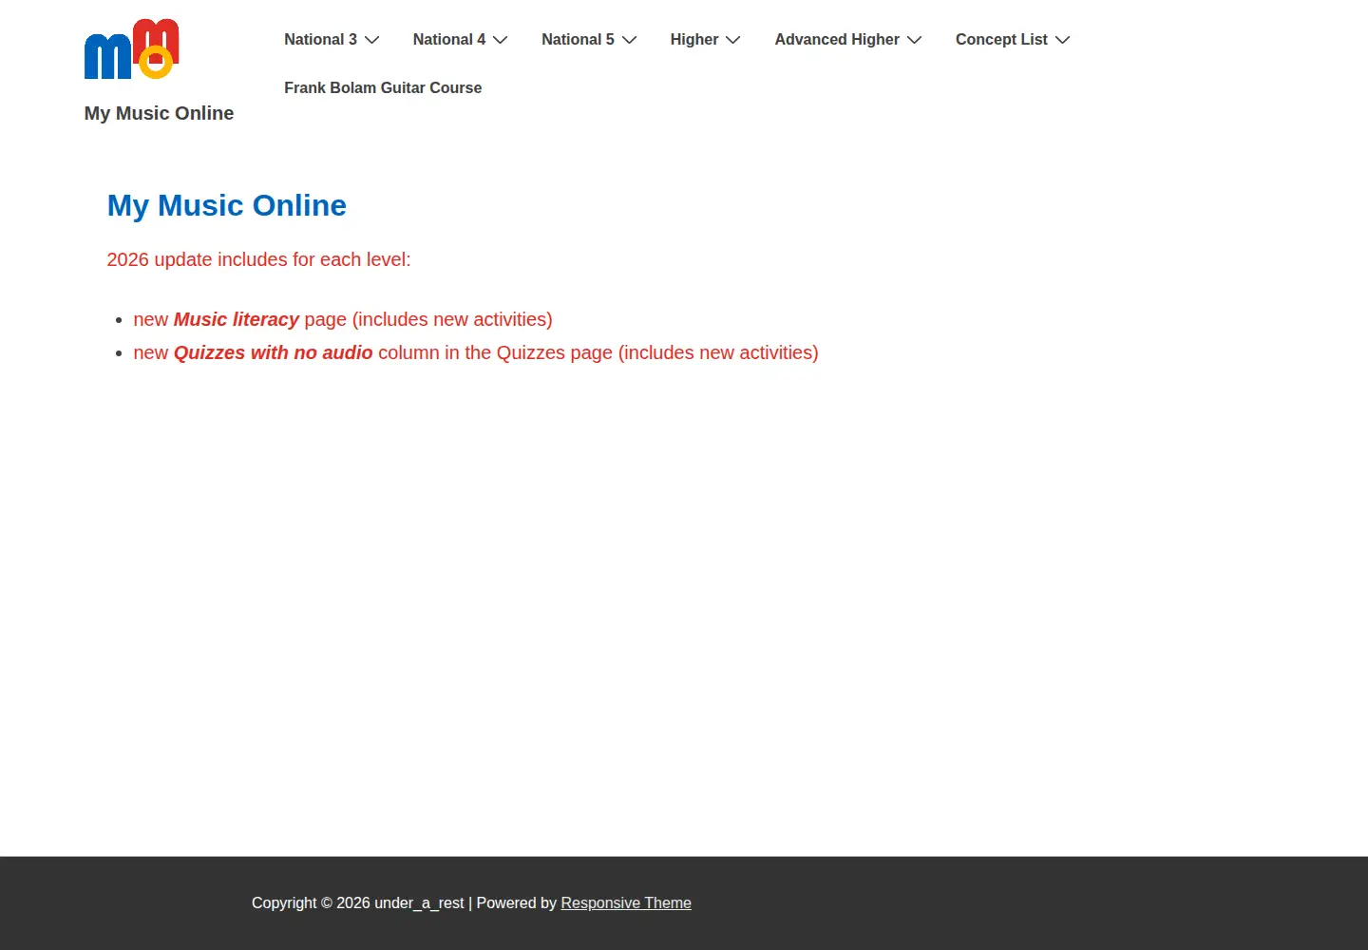Screen dimensions: 1368x950
Task: Open the National 4 menu item
Action: (448, 39)
